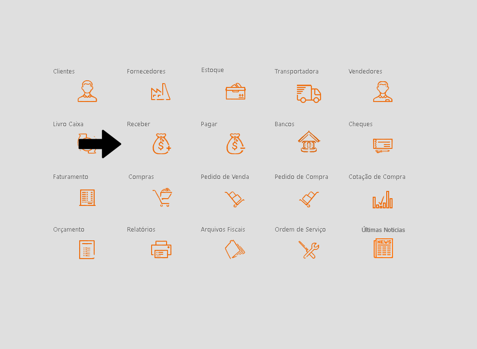Select the Pedido de Venda trolley icon
Image resolution: width=477 pixels, height=349 pixels.
235,199
